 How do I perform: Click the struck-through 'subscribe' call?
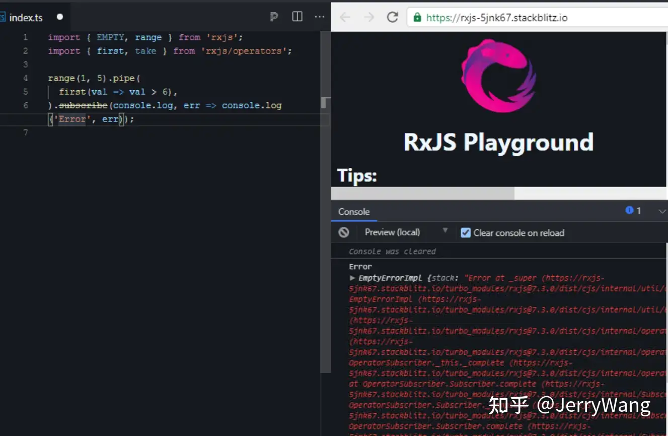pyautogui.click(x=83, y=105)
